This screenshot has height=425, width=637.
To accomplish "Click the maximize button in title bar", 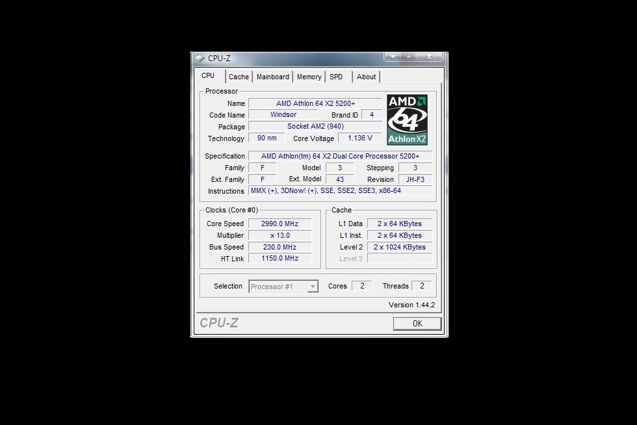I will 409,57.
